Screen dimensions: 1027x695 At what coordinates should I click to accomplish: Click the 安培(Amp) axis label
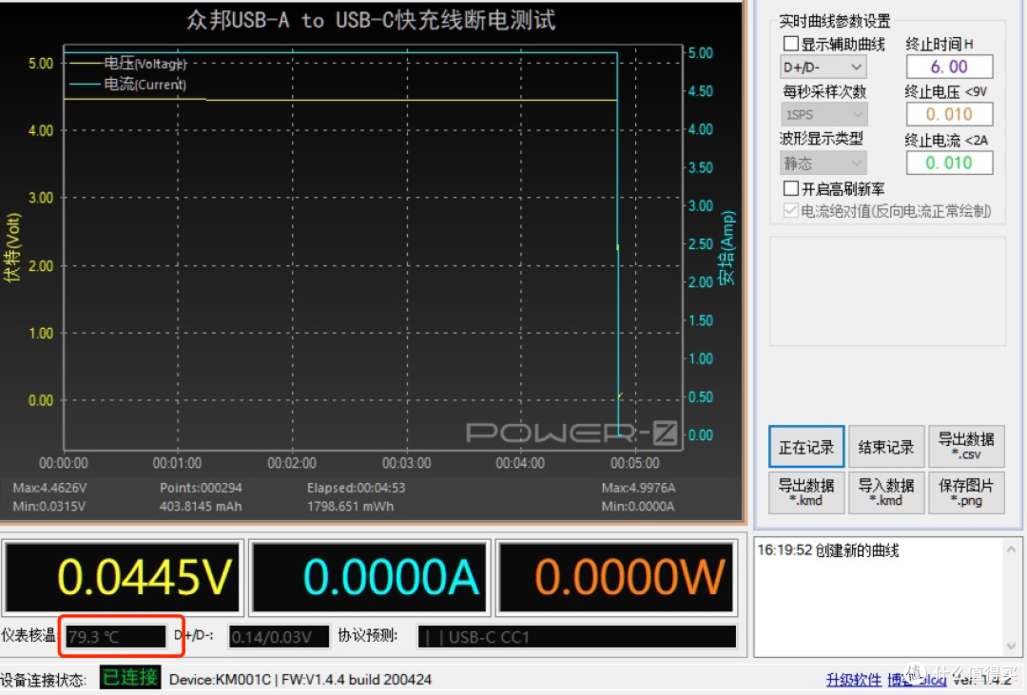(x=727, y=247)
